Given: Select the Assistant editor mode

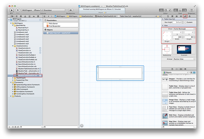Looking at the screenshot, I should click(x=166, y=10).
